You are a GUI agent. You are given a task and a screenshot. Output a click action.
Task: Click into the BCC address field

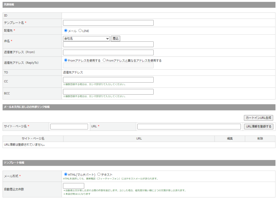108,92
